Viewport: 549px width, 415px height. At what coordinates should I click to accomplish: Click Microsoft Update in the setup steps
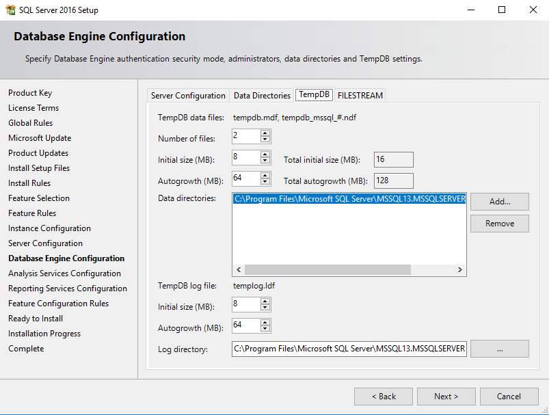40,138
